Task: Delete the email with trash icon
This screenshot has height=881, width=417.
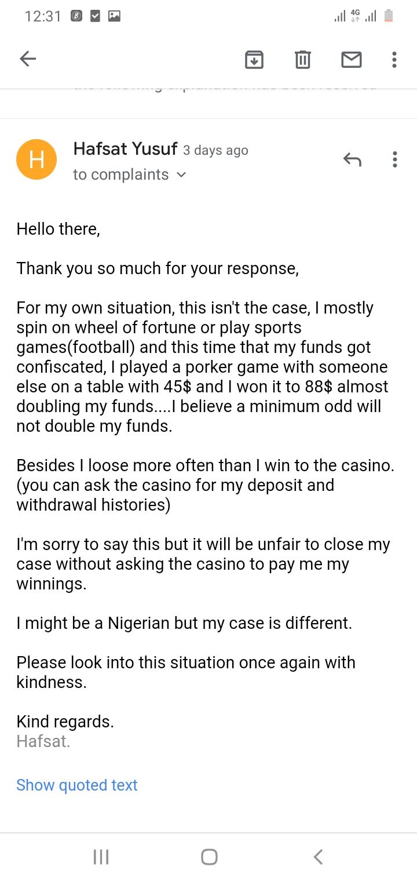Action: [303, 59]
